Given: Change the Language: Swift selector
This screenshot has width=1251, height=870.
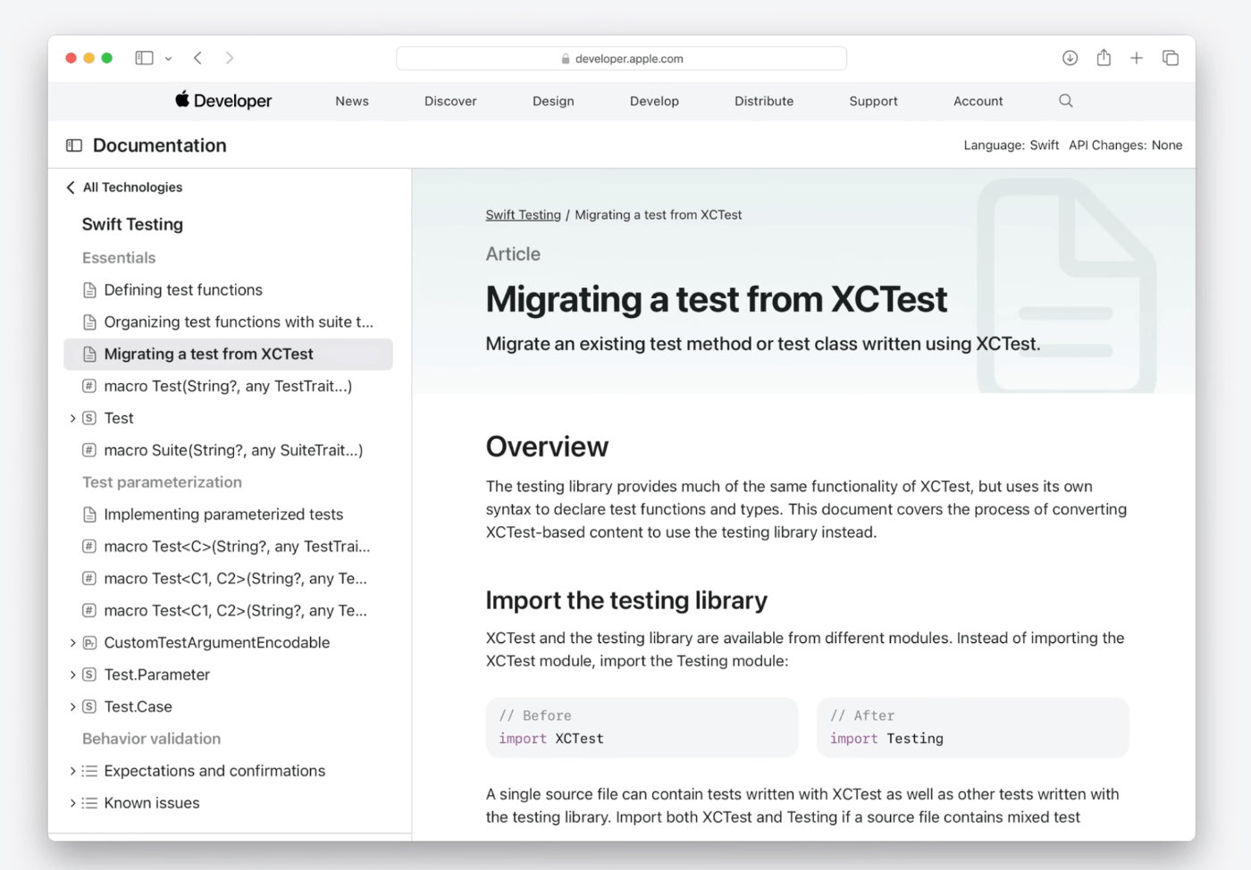Looking at the screenshot, I should 1011,146.
